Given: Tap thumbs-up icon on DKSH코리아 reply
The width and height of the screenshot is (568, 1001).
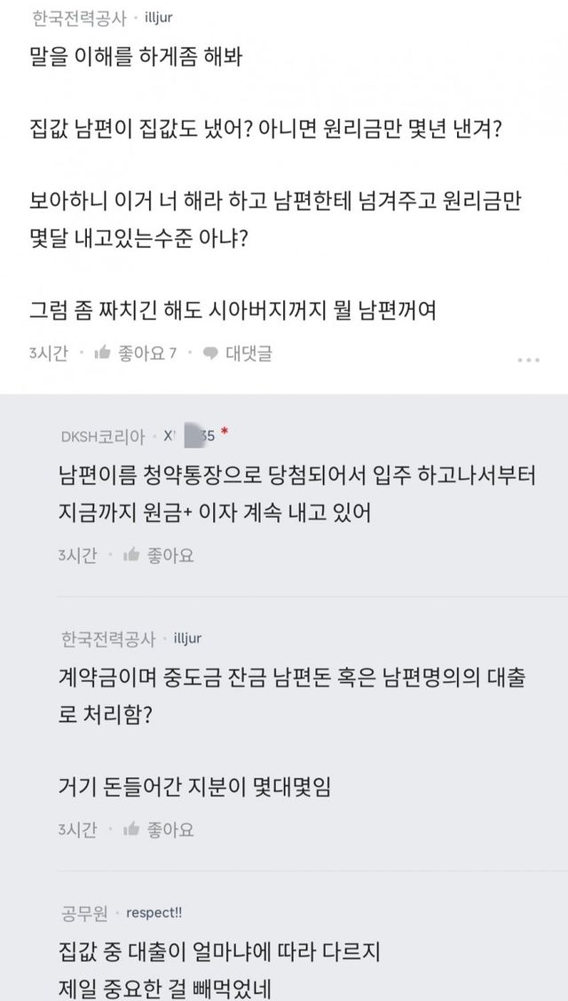Looking at the screenshot, I should coord(132,555).
